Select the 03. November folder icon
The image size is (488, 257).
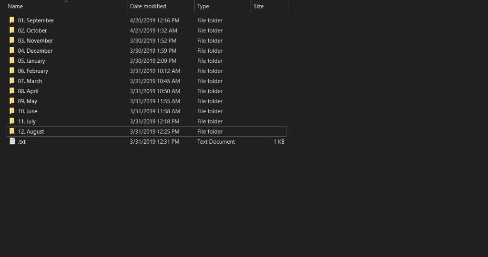[12, 40]
